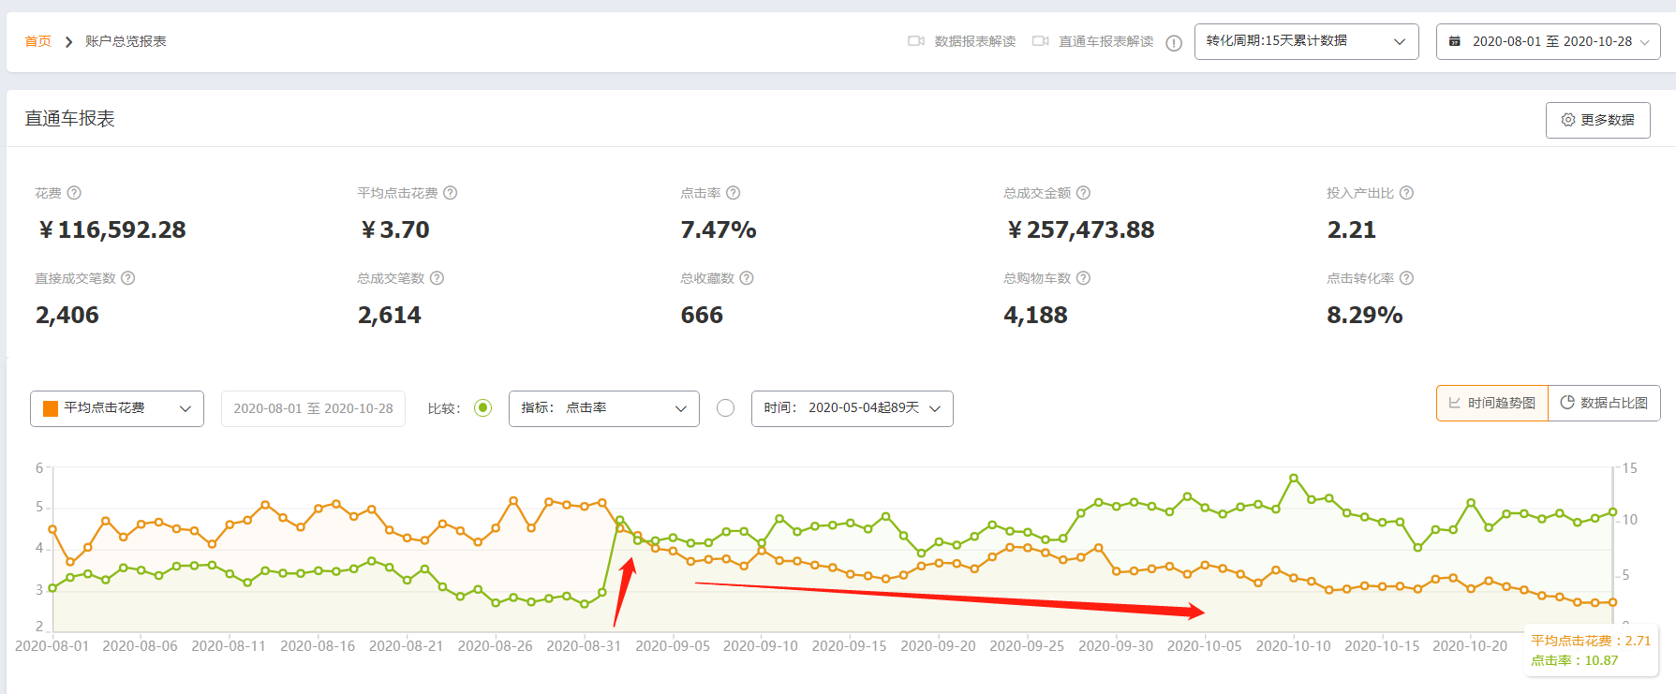Click the help icon next to 总成交金额
Image resolution: width=1676 pixels, height=694 pixels.
coord(1083,193)
